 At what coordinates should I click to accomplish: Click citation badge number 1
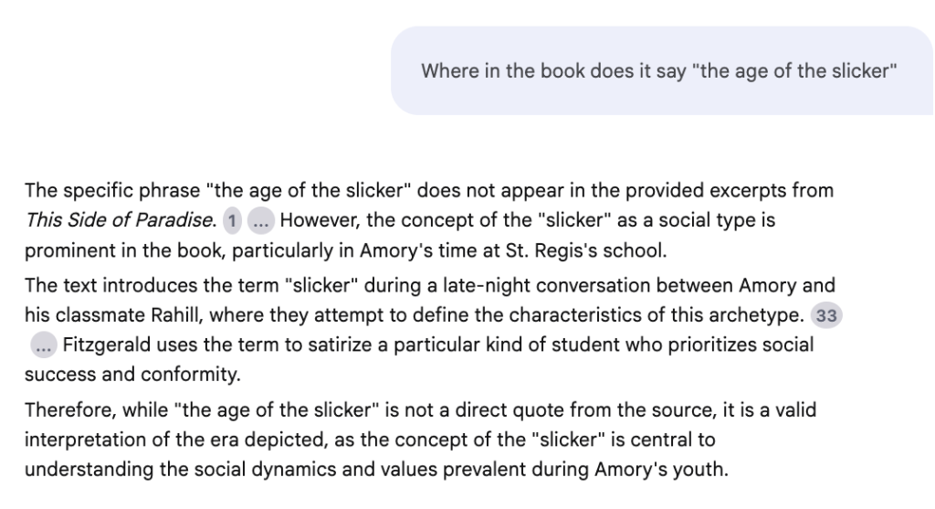[233, 221]
